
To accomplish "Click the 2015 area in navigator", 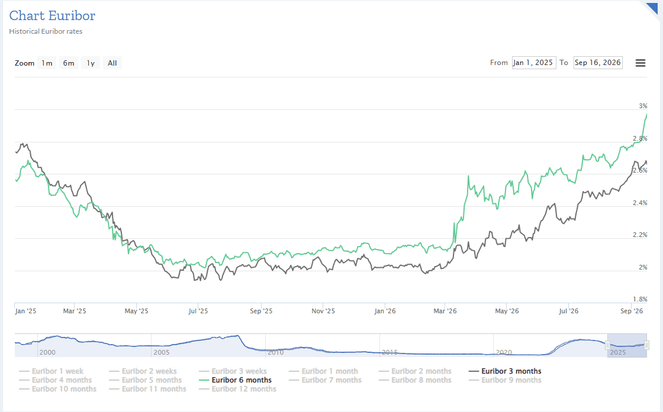I will (x=390, y=352).
